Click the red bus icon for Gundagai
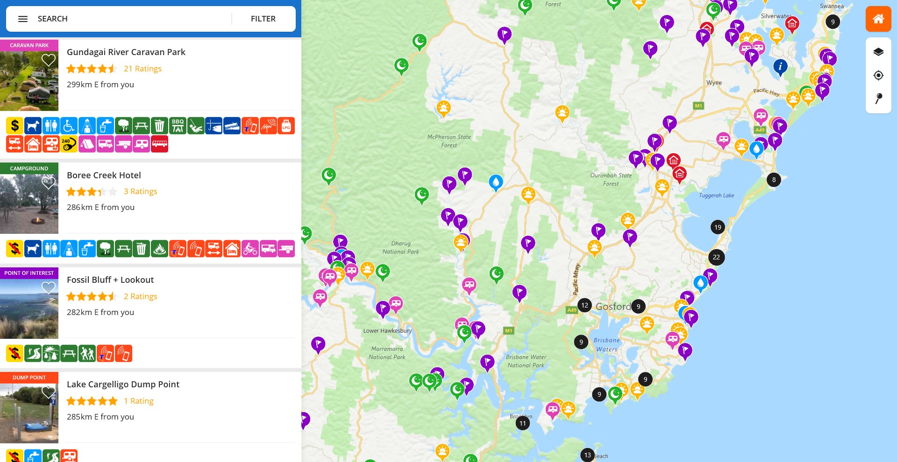The height and width of the screenshot is (462, 897). 159,144
